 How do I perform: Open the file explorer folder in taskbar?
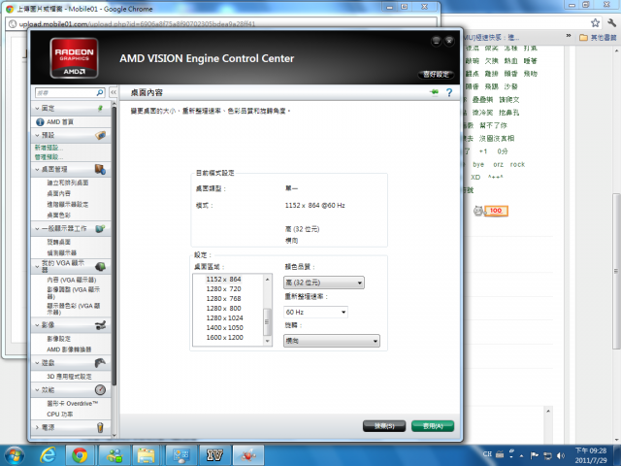146,455
